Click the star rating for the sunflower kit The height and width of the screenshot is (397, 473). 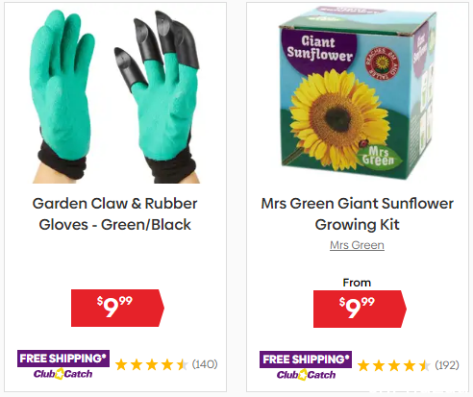(394, 365)
